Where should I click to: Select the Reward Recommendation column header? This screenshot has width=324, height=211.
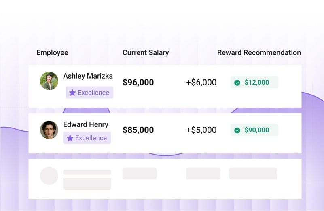[x=259, y=53]
